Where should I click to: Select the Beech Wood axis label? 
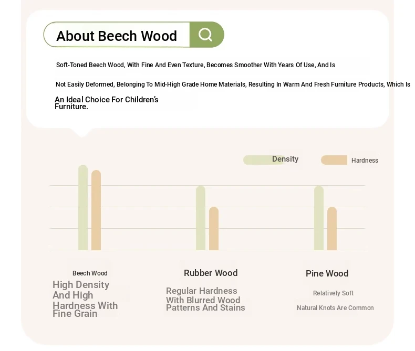(90, 273)
